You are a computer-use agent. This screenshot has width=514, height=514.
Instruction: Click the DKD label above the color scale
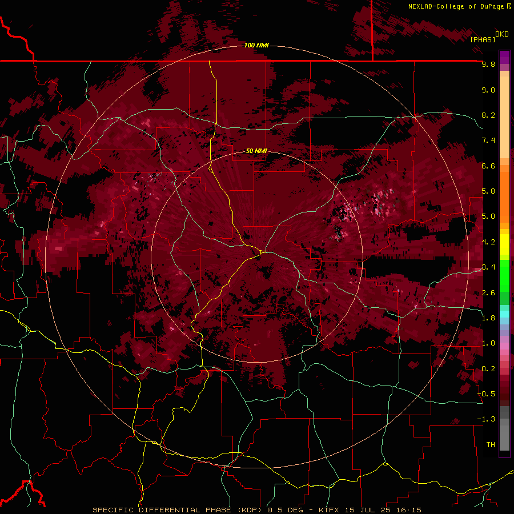click(x=502, y=34)
